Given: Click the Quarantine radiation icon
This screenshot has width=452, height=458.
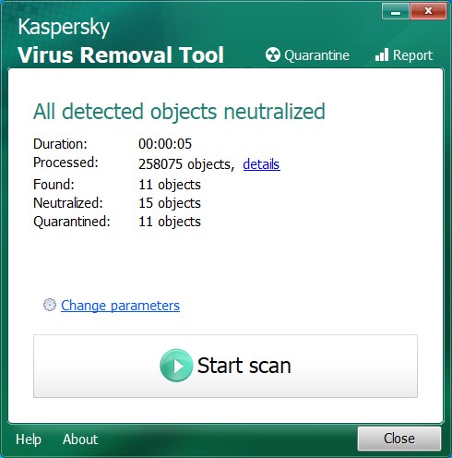Looking at the screenshot, I should 273,55.
